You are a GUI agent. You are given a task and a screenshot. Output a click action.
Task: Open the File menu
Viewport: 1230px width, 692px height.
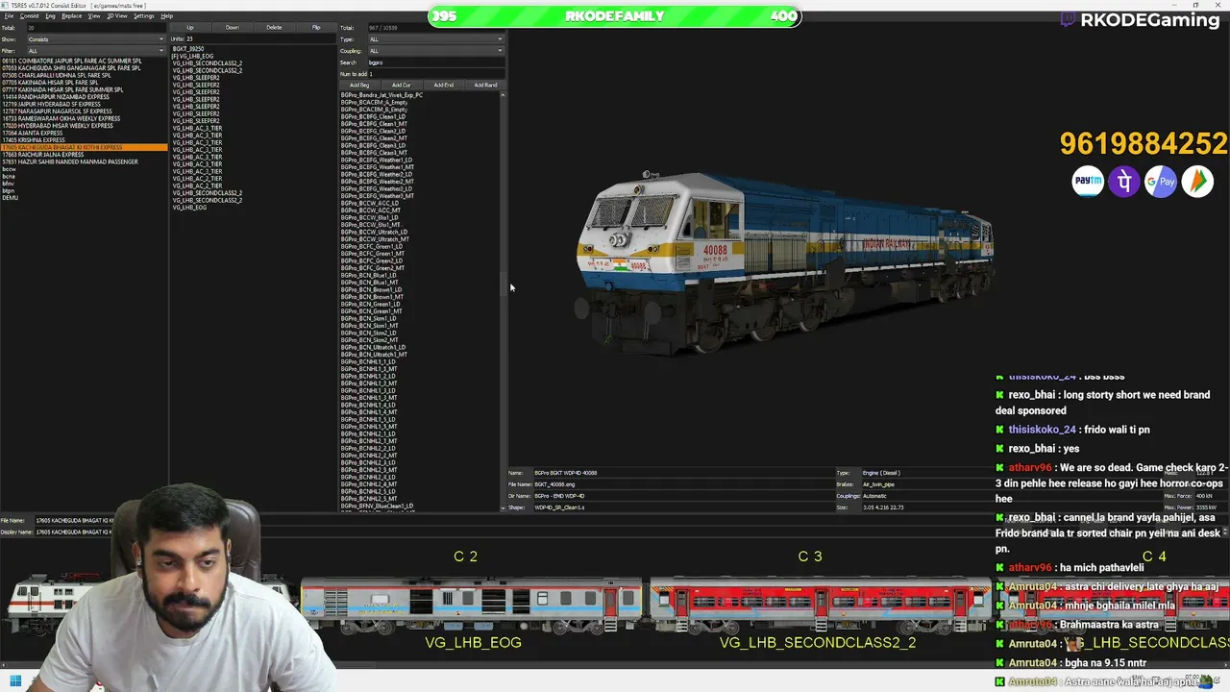tap(9, 16)
